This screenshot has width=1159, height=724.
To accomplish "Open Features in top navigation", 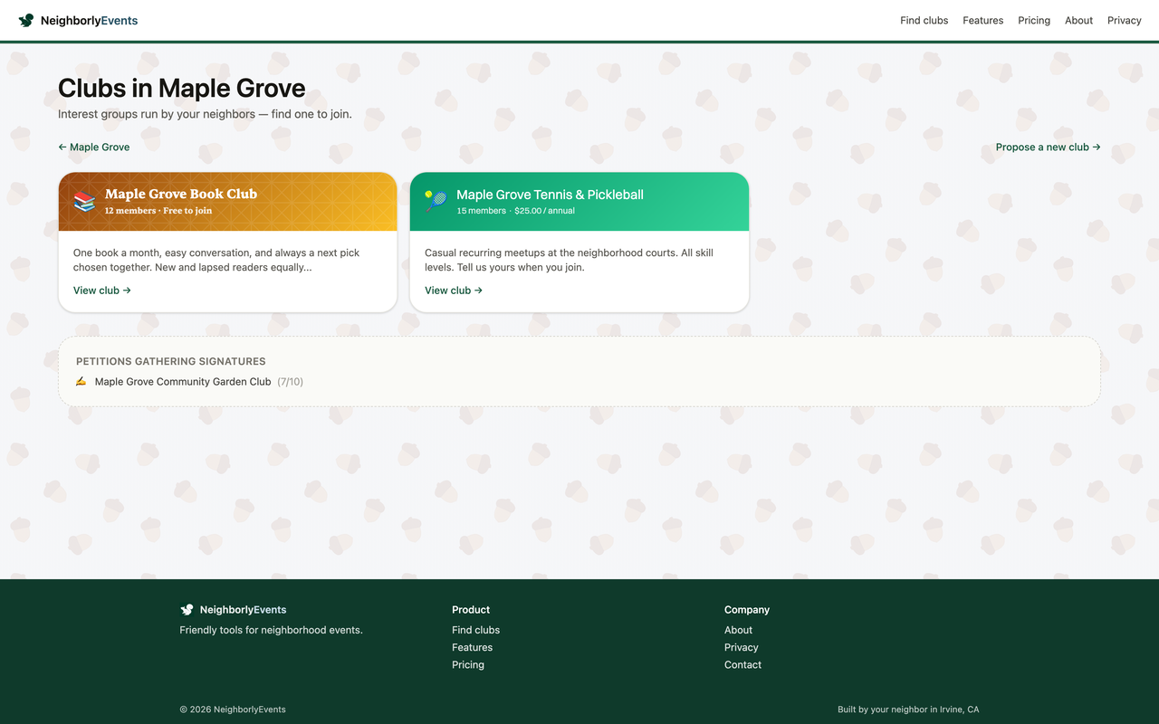I will pyautogui.click(x=983, y=20).
